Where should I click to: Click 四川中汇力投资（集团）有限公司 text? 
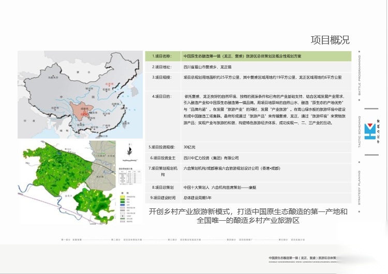211,158
